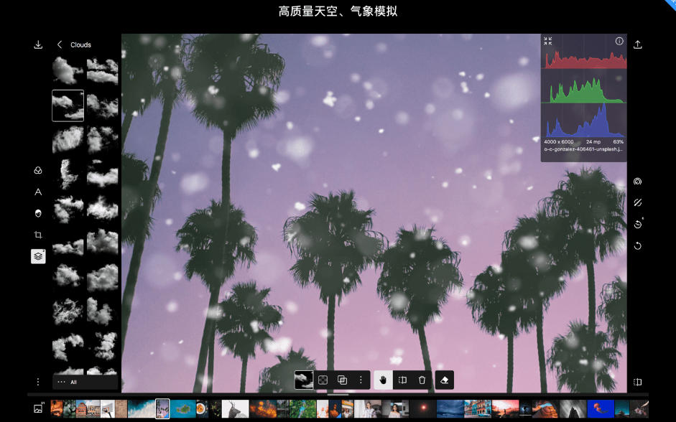Toggle the hand pan tool
676x422 pixels.
click(x=383, y=380)
